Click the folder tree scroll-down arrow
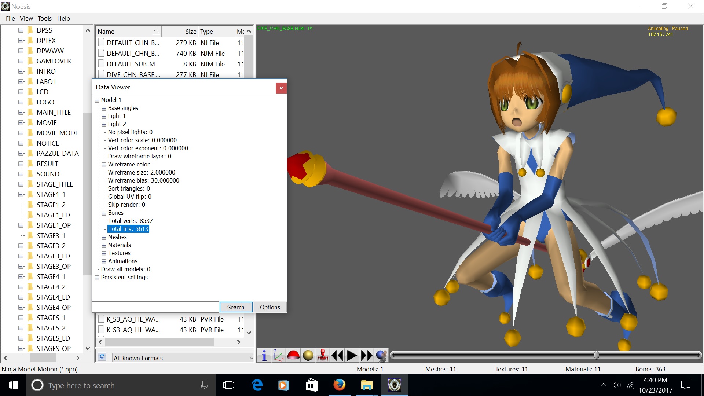704x396 pixels. 88,348
